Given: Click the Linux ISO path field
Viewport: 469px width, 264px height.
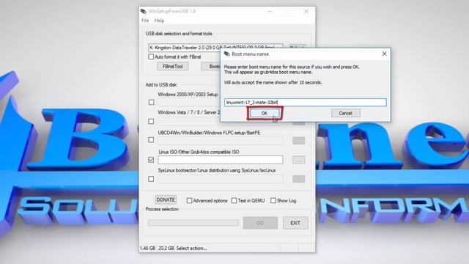Looking at the screenshot, I should (x=221, y=160).
